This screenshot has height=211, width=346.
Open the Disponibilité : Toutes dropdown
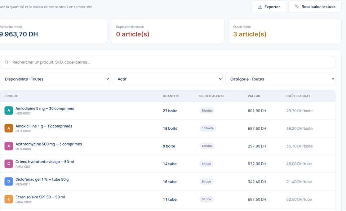(55, 79)
